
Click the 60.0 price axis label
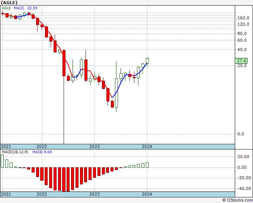(x=242, y=40)
